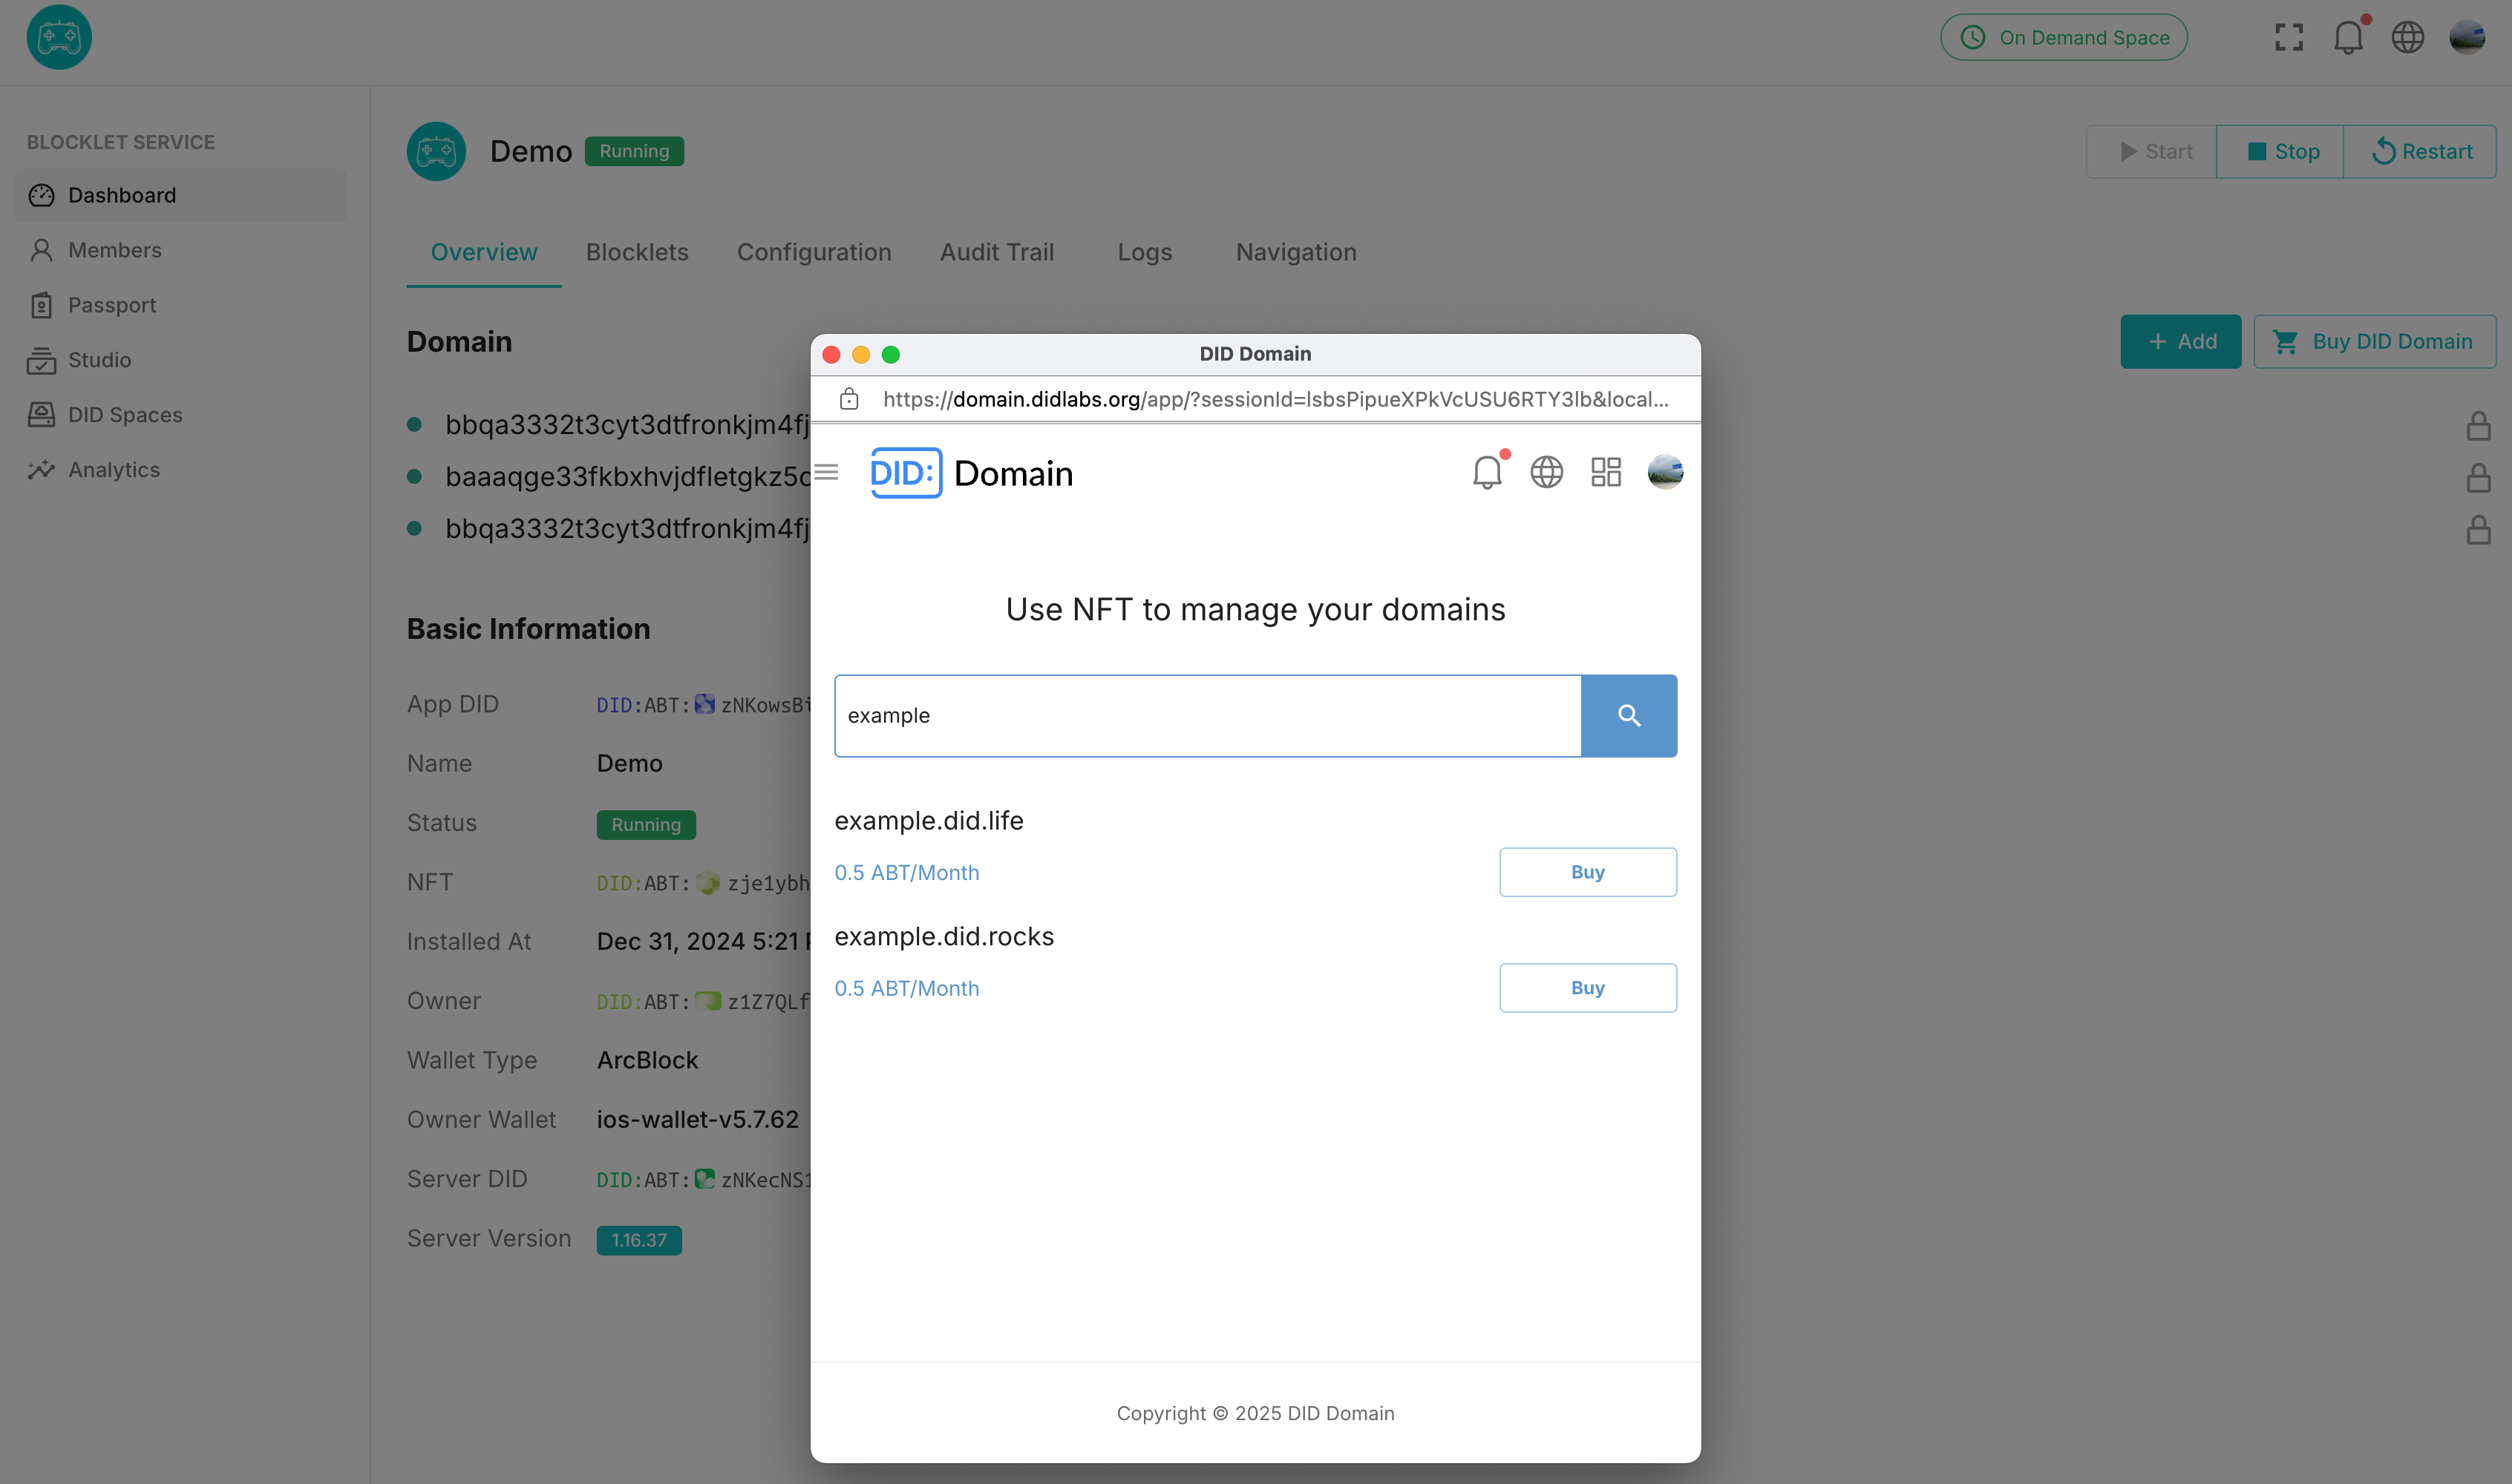Toggle fullscreen icon in top bar
Image resolution: width=2512 pixels, height=1484 pixels.
[2288, 38]
